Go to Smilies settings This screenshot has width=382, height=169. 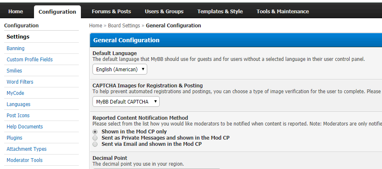click(x=15, y=71)
